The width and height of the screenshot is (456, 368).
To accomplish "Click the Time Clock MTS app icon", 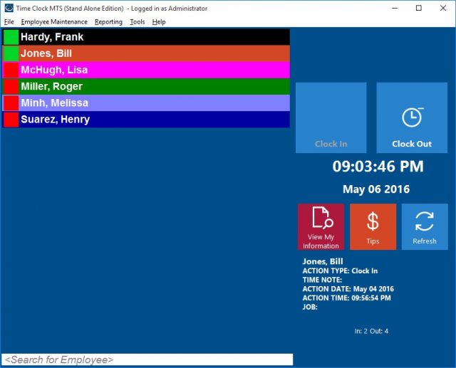I will pyautogui.click(x=9, y=8).
